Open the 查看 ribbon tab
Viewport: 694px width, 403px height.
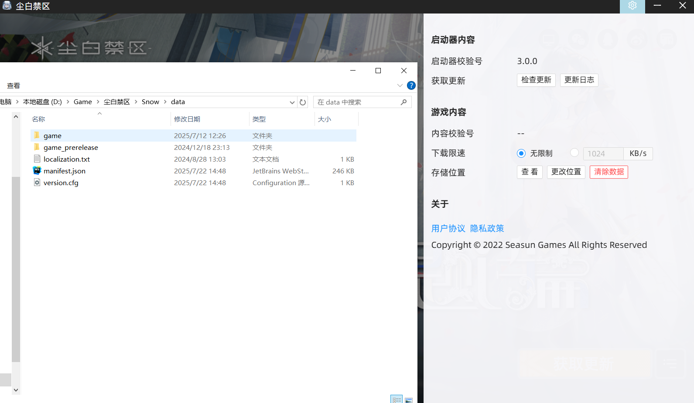point(14,86)
